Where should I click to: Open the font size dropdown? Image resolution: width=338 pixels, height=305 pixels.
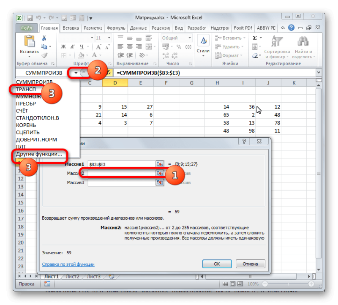[x=109, y=38]
